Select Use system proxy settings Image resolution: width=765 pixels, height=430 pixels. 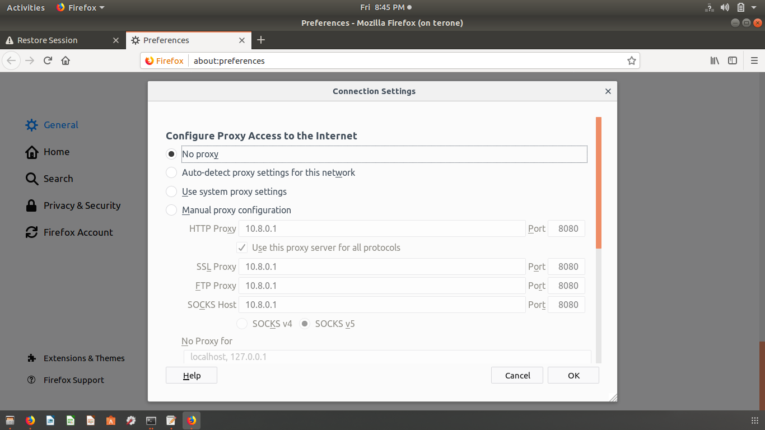[171, 191]
